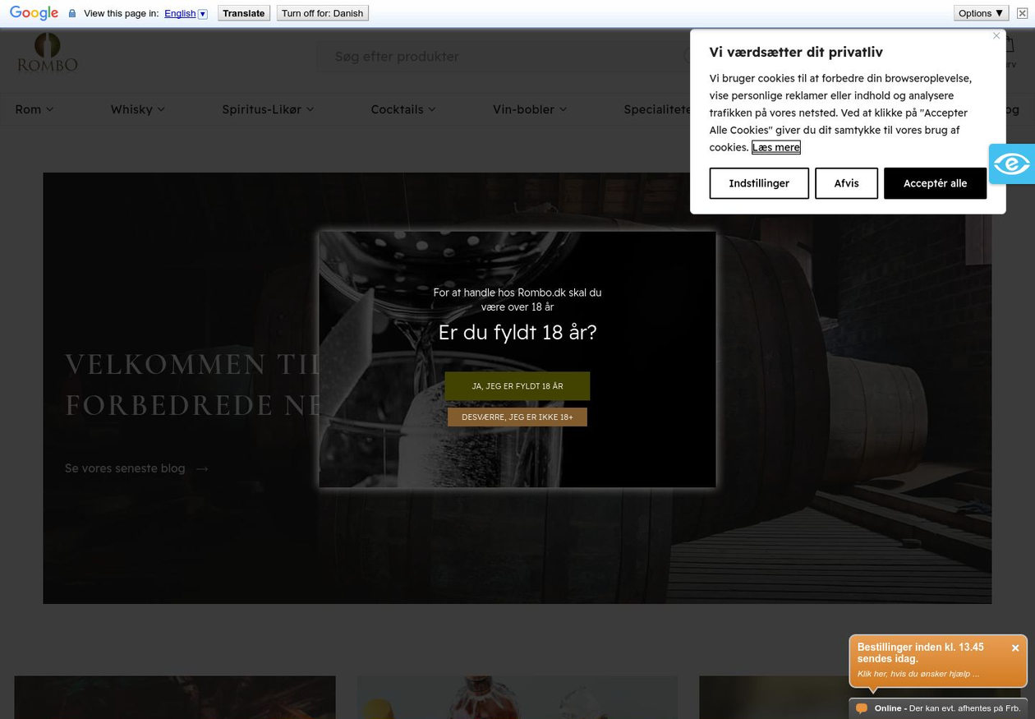Open the shopping cart icon
The width and height of the screenshot is (1035, 719).
[x=1007, y=46]
